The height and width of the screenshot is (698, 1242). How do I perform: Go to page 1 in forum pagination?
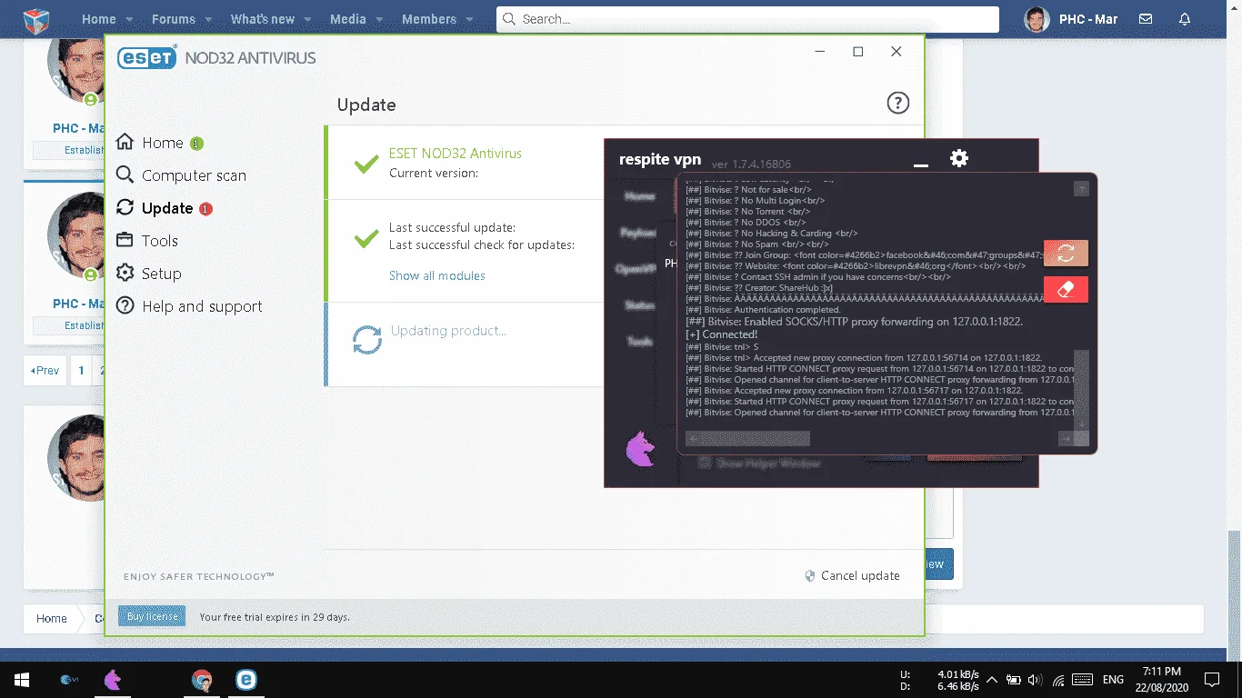(81, 371)
